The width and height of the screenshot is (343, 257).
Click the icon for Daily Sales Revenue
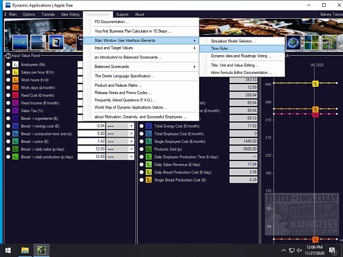149,164
